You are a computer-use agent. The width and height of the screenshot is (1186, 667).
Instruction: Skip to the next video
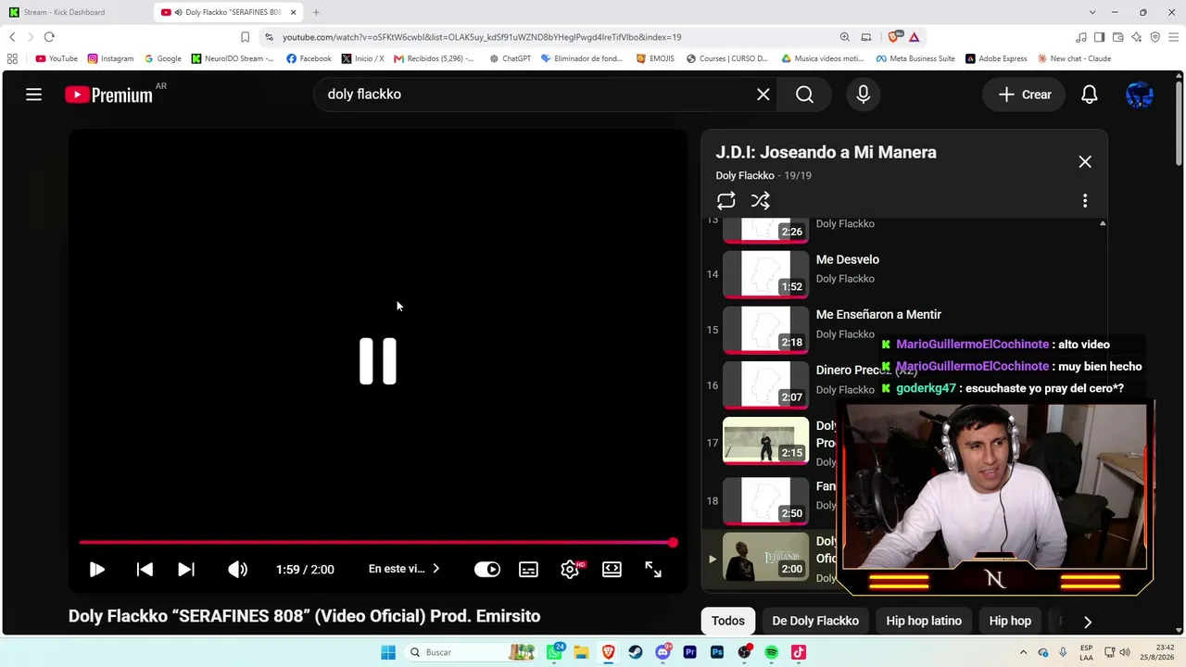coord(186,570)
